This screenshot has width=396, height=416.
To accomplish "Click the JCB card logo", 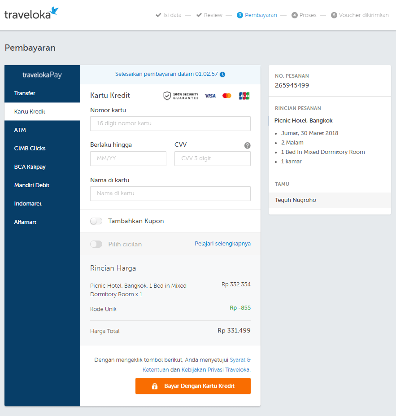I will pyautogui.click(x=244, y=96).
